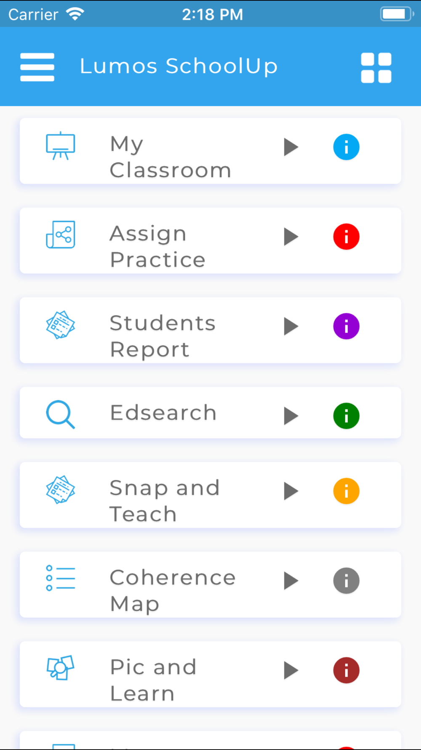Click the My Classroom easel board icon
The image size is (421, 750).
(x=61, y=146)
